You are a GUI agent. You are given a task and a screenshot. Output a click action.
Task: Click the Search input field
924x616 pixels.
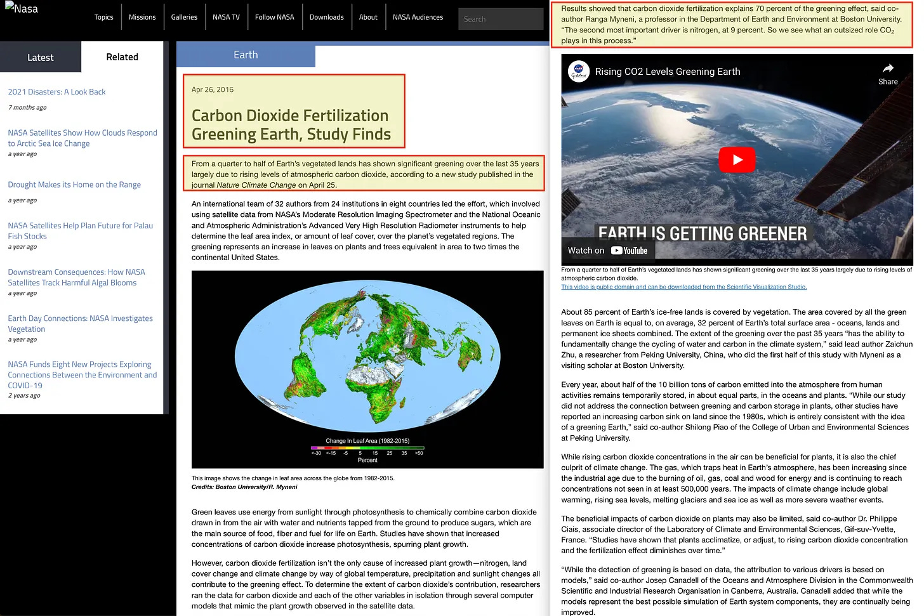tap(501, 19)
